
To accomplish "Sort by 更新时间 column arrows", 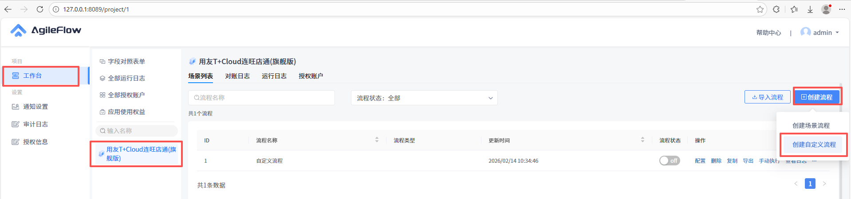I will 642,140.
